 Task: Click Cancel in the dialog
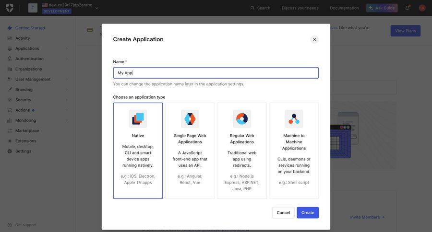click(x=283, y=213)
